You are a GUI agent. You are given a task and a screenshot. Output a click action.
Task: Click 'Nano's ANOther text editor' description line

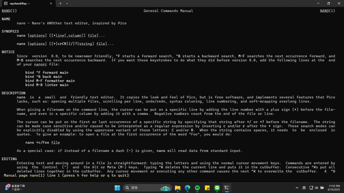[72, 23]
